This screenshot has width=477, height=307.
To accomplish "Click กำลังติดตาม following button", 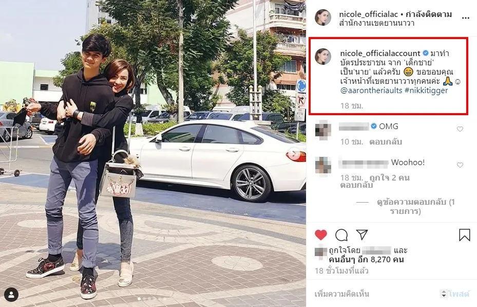I will point(429,14).
